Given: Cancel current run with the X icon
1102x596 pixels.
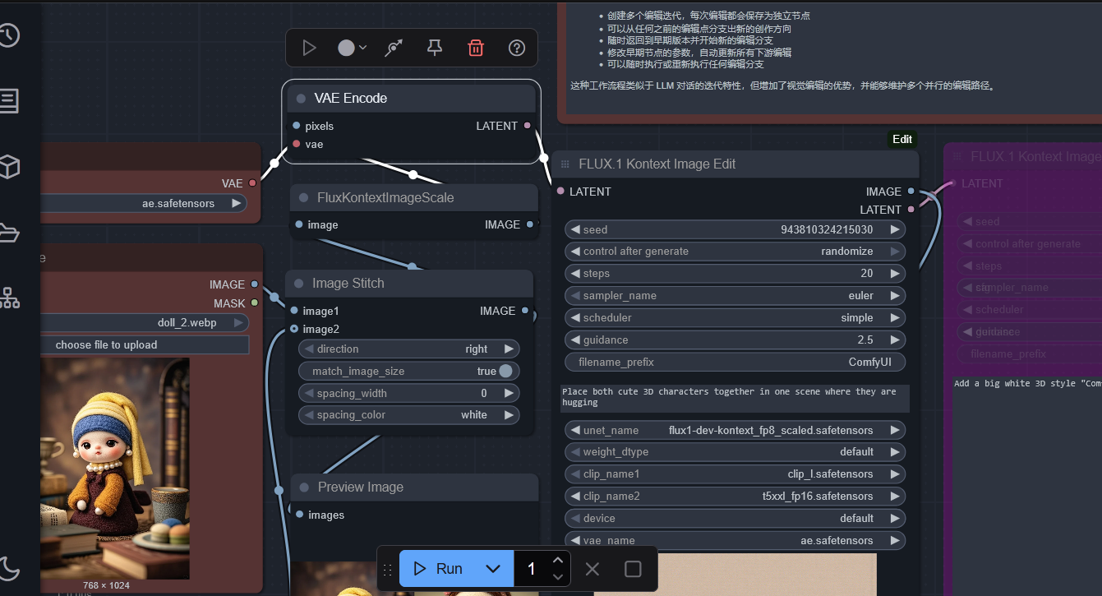Looking at the screenshot, I should click(x=592, y=569).
